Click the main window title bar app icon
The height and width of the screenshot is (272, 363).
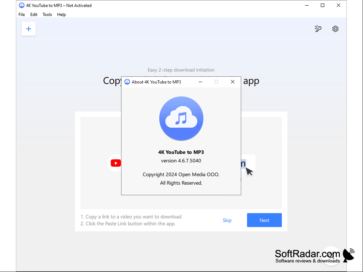point(22,5)
